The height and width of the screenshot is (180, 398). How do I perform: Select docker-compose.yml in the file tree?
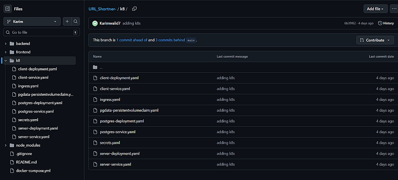point(33,171)
